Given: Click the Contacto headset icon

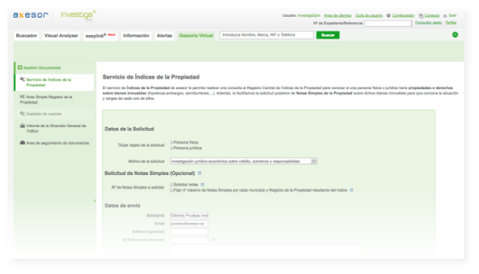Looking at the screenshot, I should [420, 16].
